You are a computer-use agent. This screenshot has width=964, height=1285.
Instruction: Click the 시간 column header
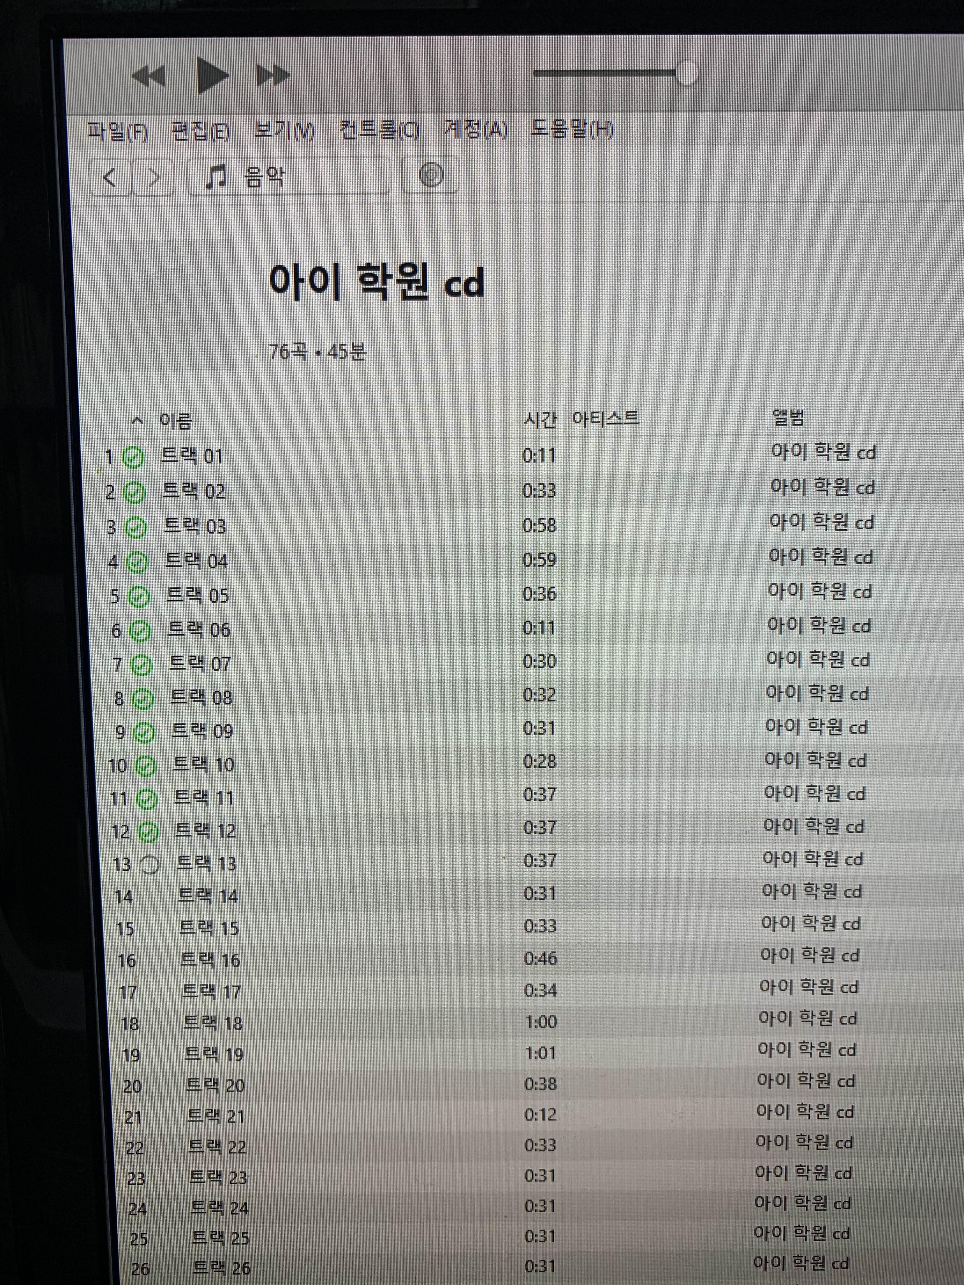(540, 419)
